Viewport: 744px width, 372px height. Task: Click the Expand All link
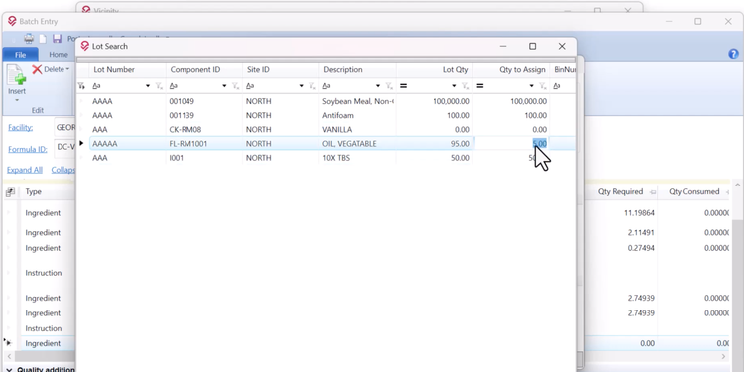(x=25, y=170)
